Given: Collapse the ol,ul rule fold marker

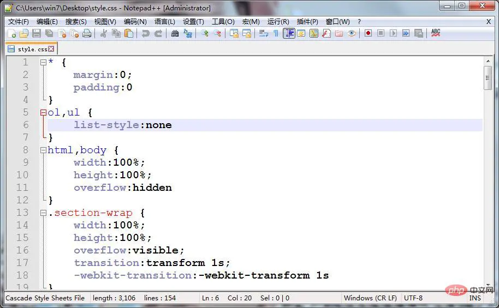Looking at the screenshot, I should pos(43,113).
